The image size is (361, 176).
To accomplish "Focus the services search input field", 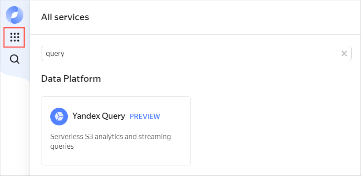I will [190, 54].
